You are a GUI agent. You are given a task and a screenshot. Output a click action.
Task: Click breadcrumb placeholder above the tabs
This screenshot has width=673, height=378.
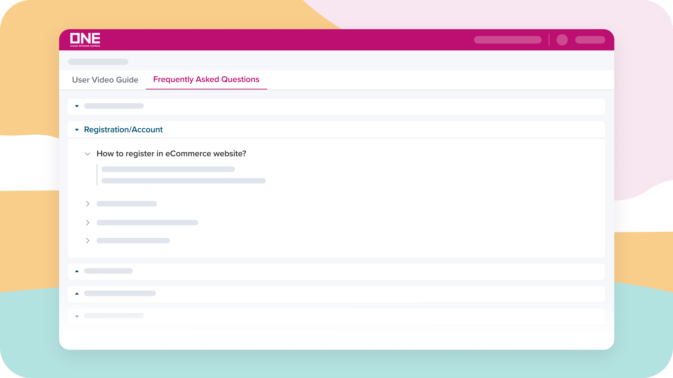tap(98, 62)
